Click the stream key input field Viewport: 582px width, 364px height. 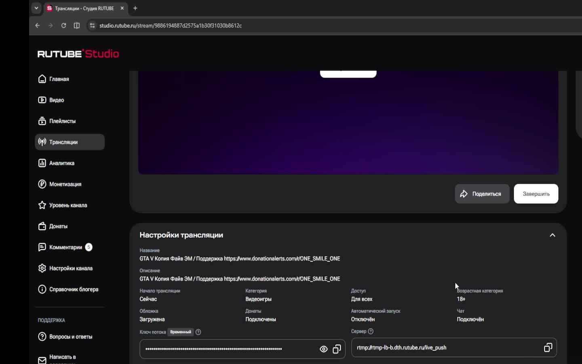242,349
